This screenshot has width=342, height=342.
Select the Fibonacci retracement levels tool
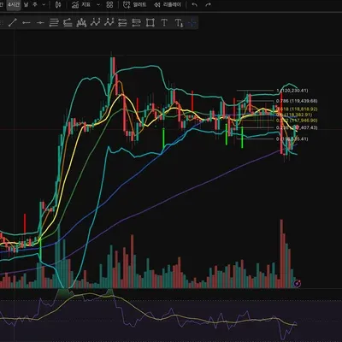pyautogui.click(x=54, y=22)
